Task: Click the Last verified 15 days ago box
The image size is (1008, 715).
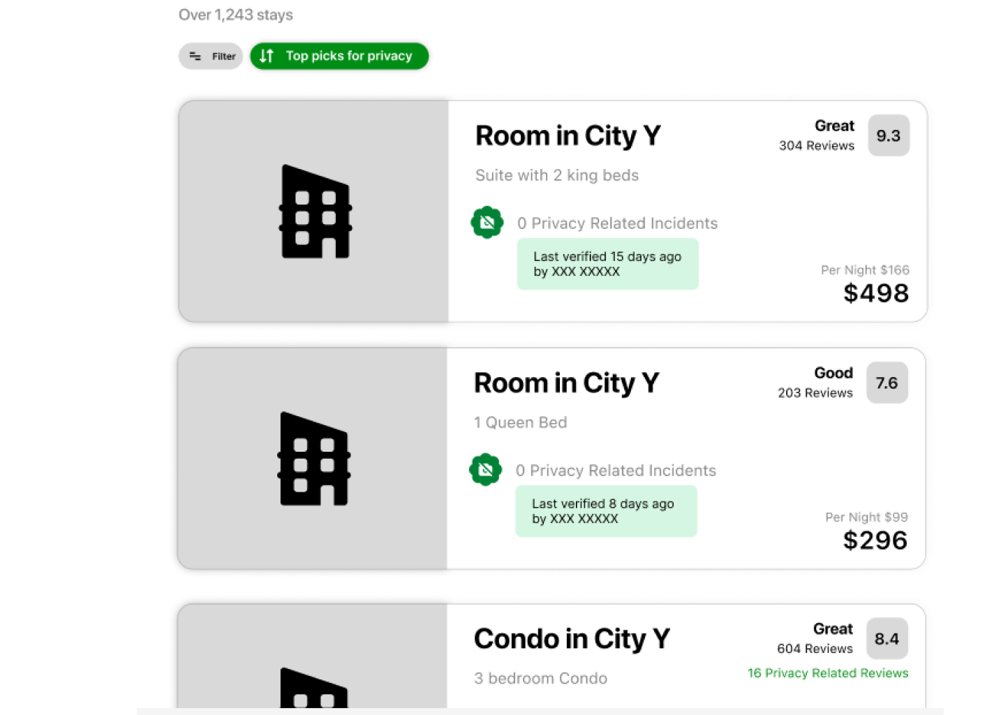Action: click(607, 264)
